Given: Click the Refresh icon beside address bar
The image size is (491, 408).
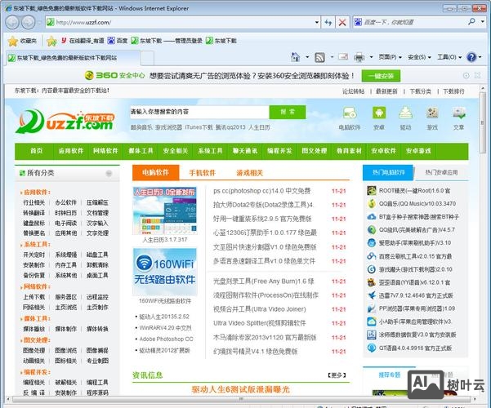Looking at the screenshot, I should [328, 22].
